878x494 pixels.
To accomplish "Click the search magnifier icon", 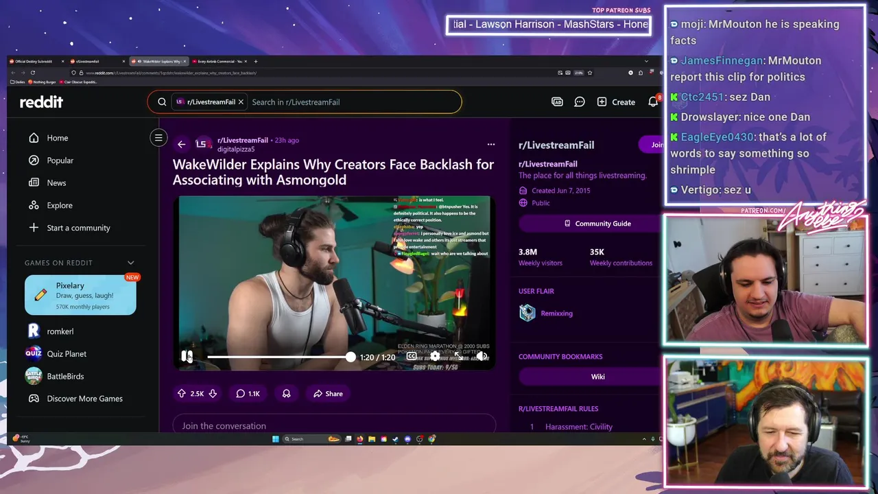I will tap(162, 102).
